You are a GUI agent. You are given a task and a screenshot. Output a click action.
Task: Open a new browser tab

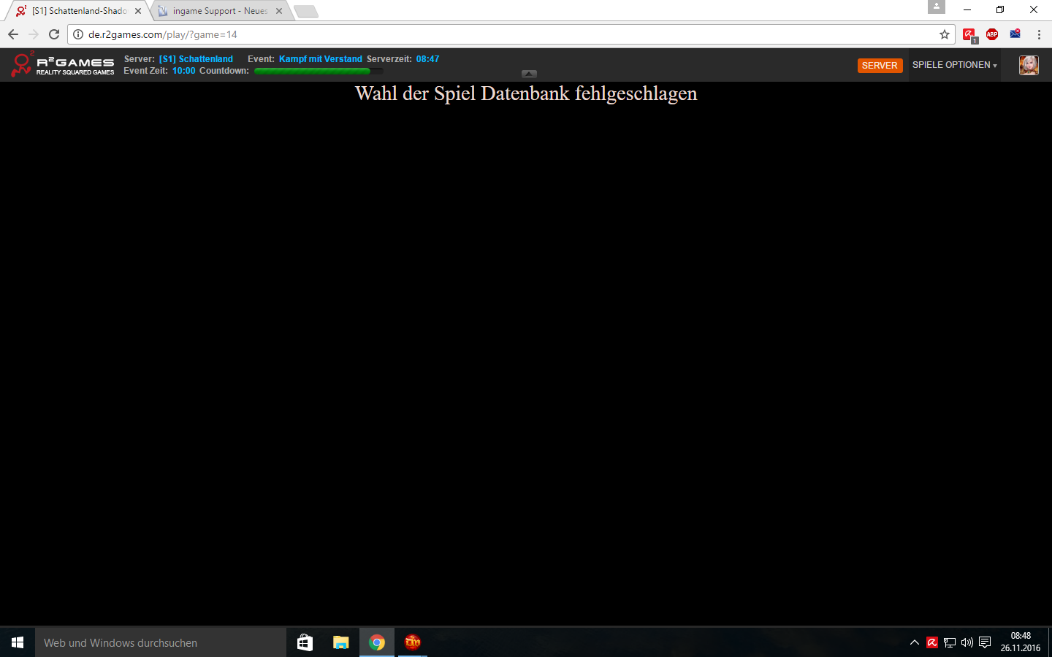[306, 11]
